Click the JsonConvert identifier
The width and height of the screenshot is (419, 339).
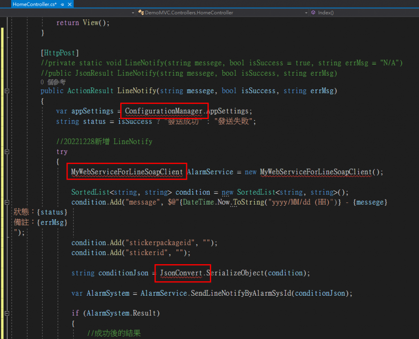tap(181, 273)
